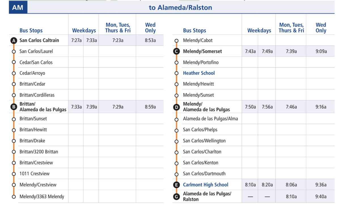Click the G marker for Alameda de las Pulgas/Ralston

(177, 196)
